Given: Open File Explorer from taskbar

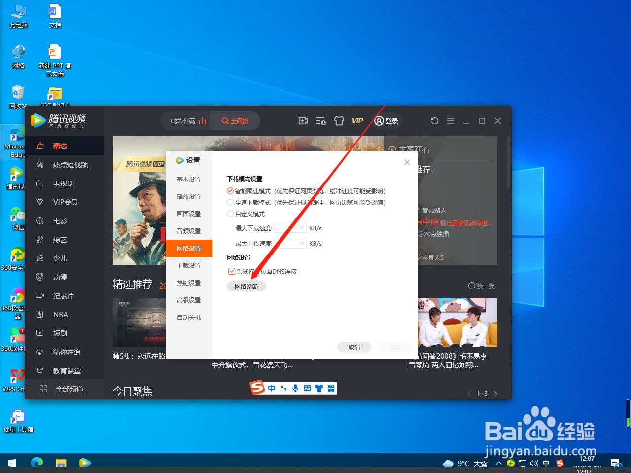Looking at the screenshot, I should click(61, 463).
